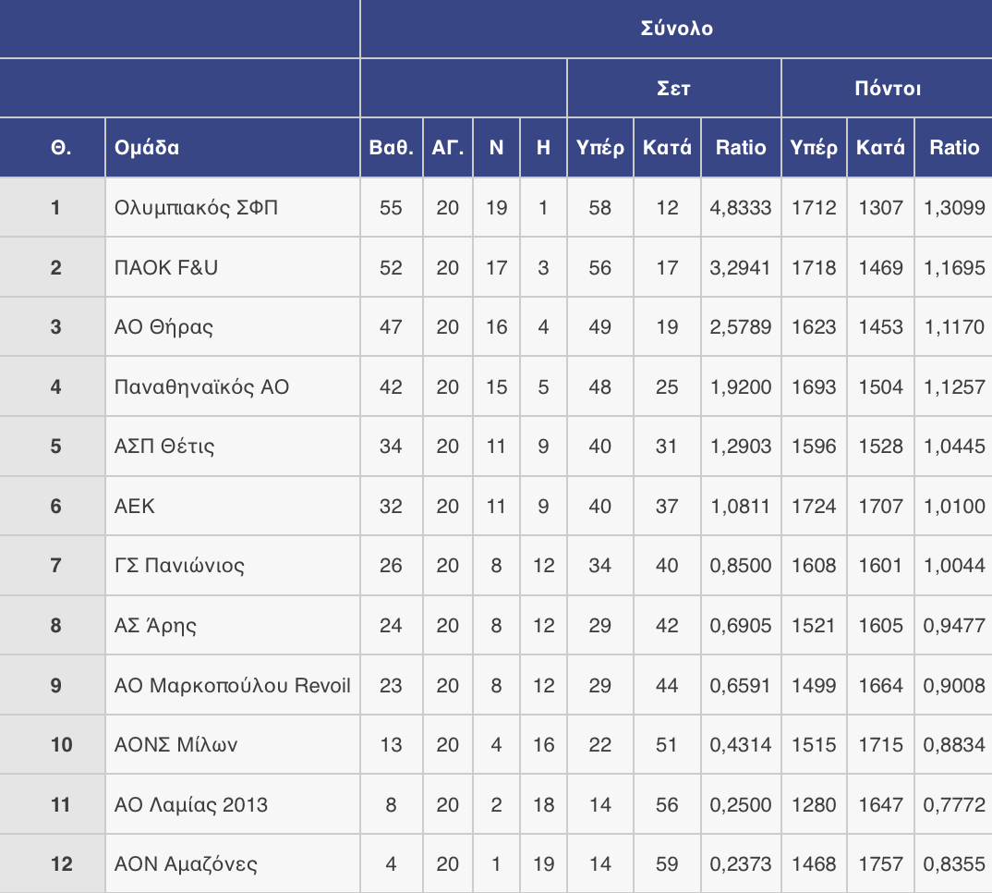Click the Ολυμπιακός ΣΦΠ team name
This screenshot has height=893, width=992.
[196, 208]
